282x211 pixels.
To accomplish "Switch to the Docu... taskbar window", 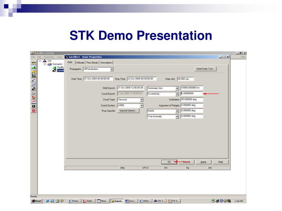I will pos(131,201).
